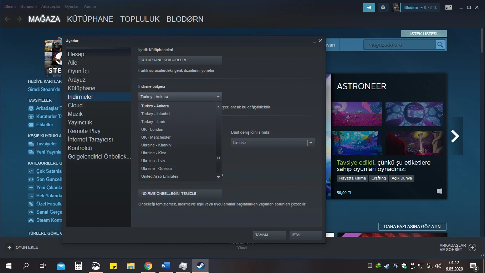The height and width of the screenshot is (273, 485).
Task: Click the store search magnifier icon
Action: pos(440,45)
